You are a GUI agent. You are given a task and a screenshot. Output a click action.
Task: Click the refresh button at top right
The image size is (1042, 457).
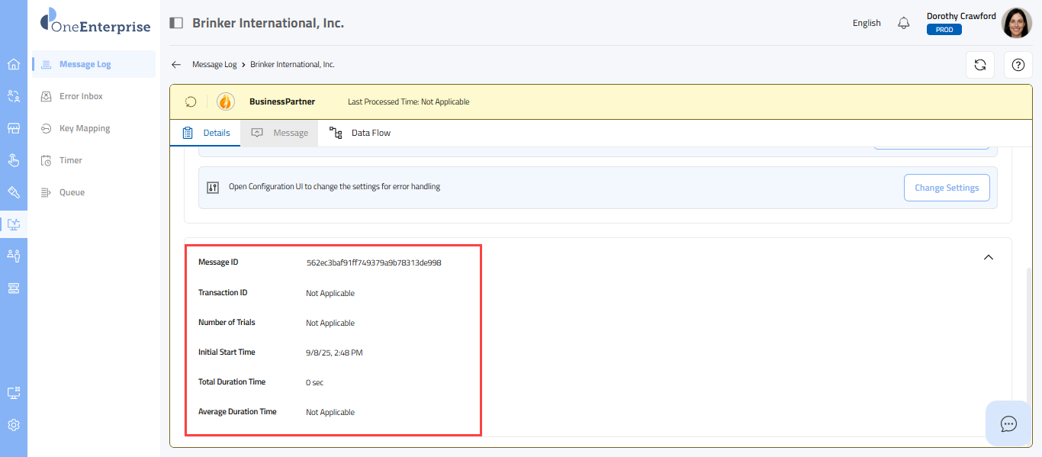980,65
